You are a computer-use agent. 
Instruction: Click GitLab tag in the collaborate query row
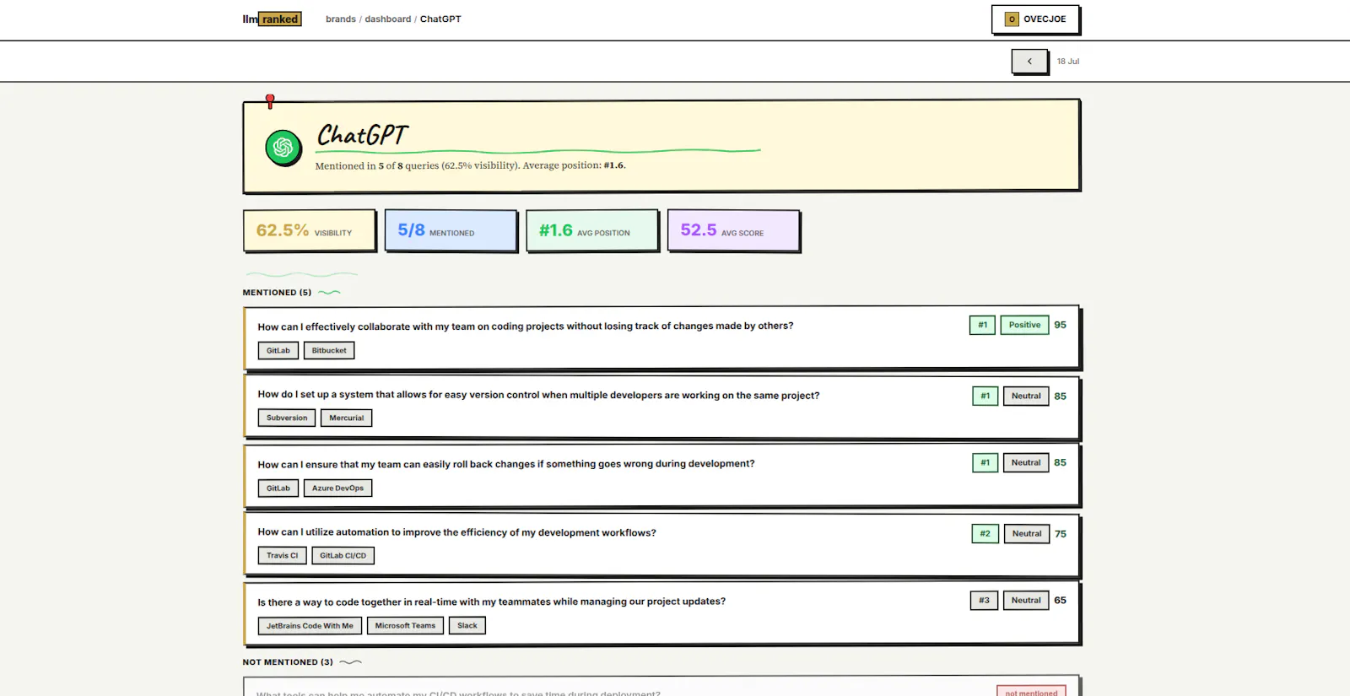pyautogui.click(x=278, y=350)
